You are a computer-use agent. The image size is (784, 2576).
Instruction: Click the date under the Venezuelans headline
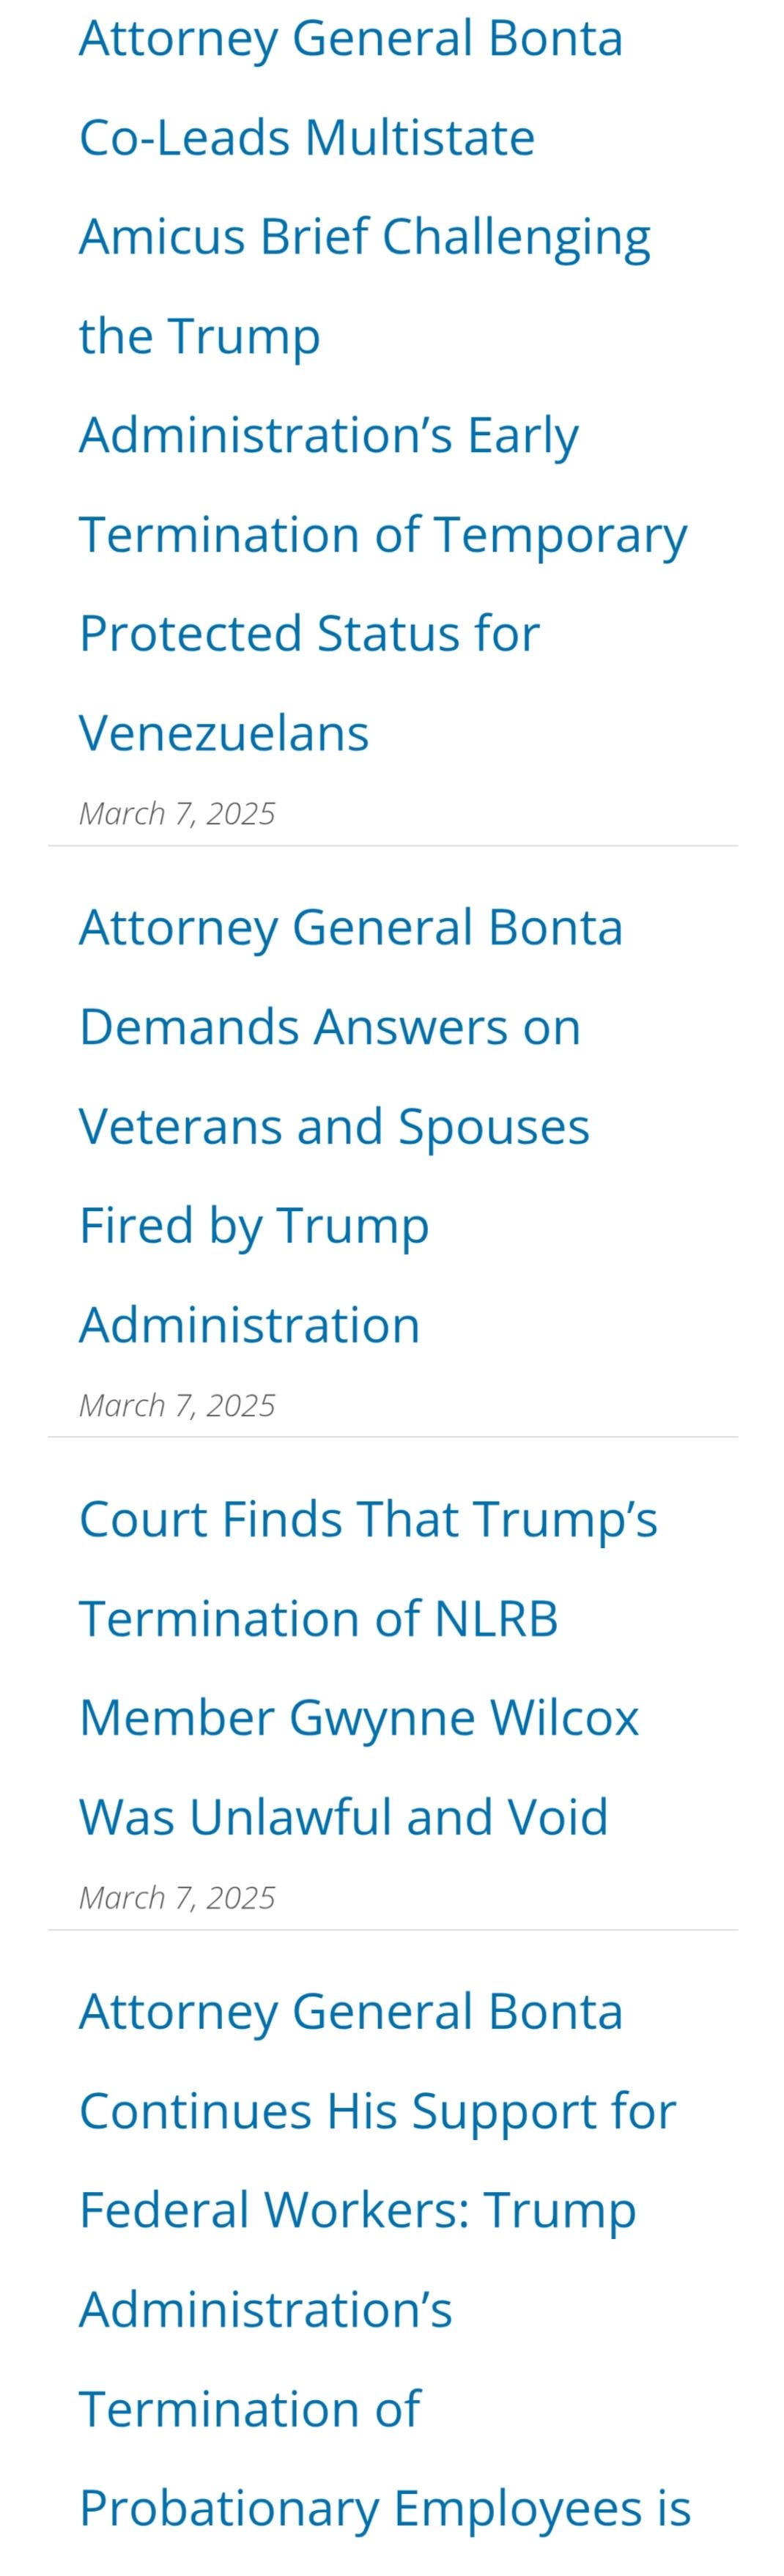[177, 813]
